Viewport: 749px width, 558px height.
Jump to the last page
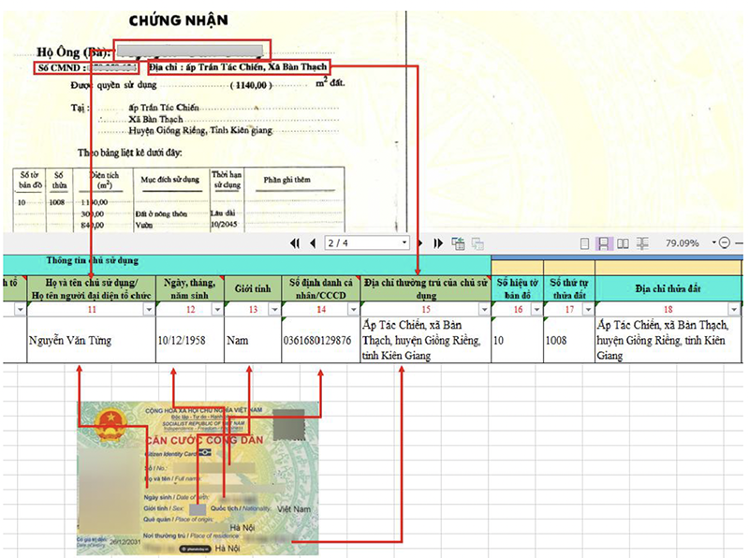[437, 243]
